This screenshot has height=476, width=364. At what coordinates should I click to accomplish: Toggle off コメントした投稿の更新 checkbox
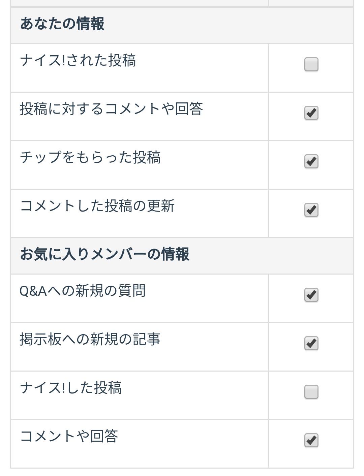tap(311, 210)
